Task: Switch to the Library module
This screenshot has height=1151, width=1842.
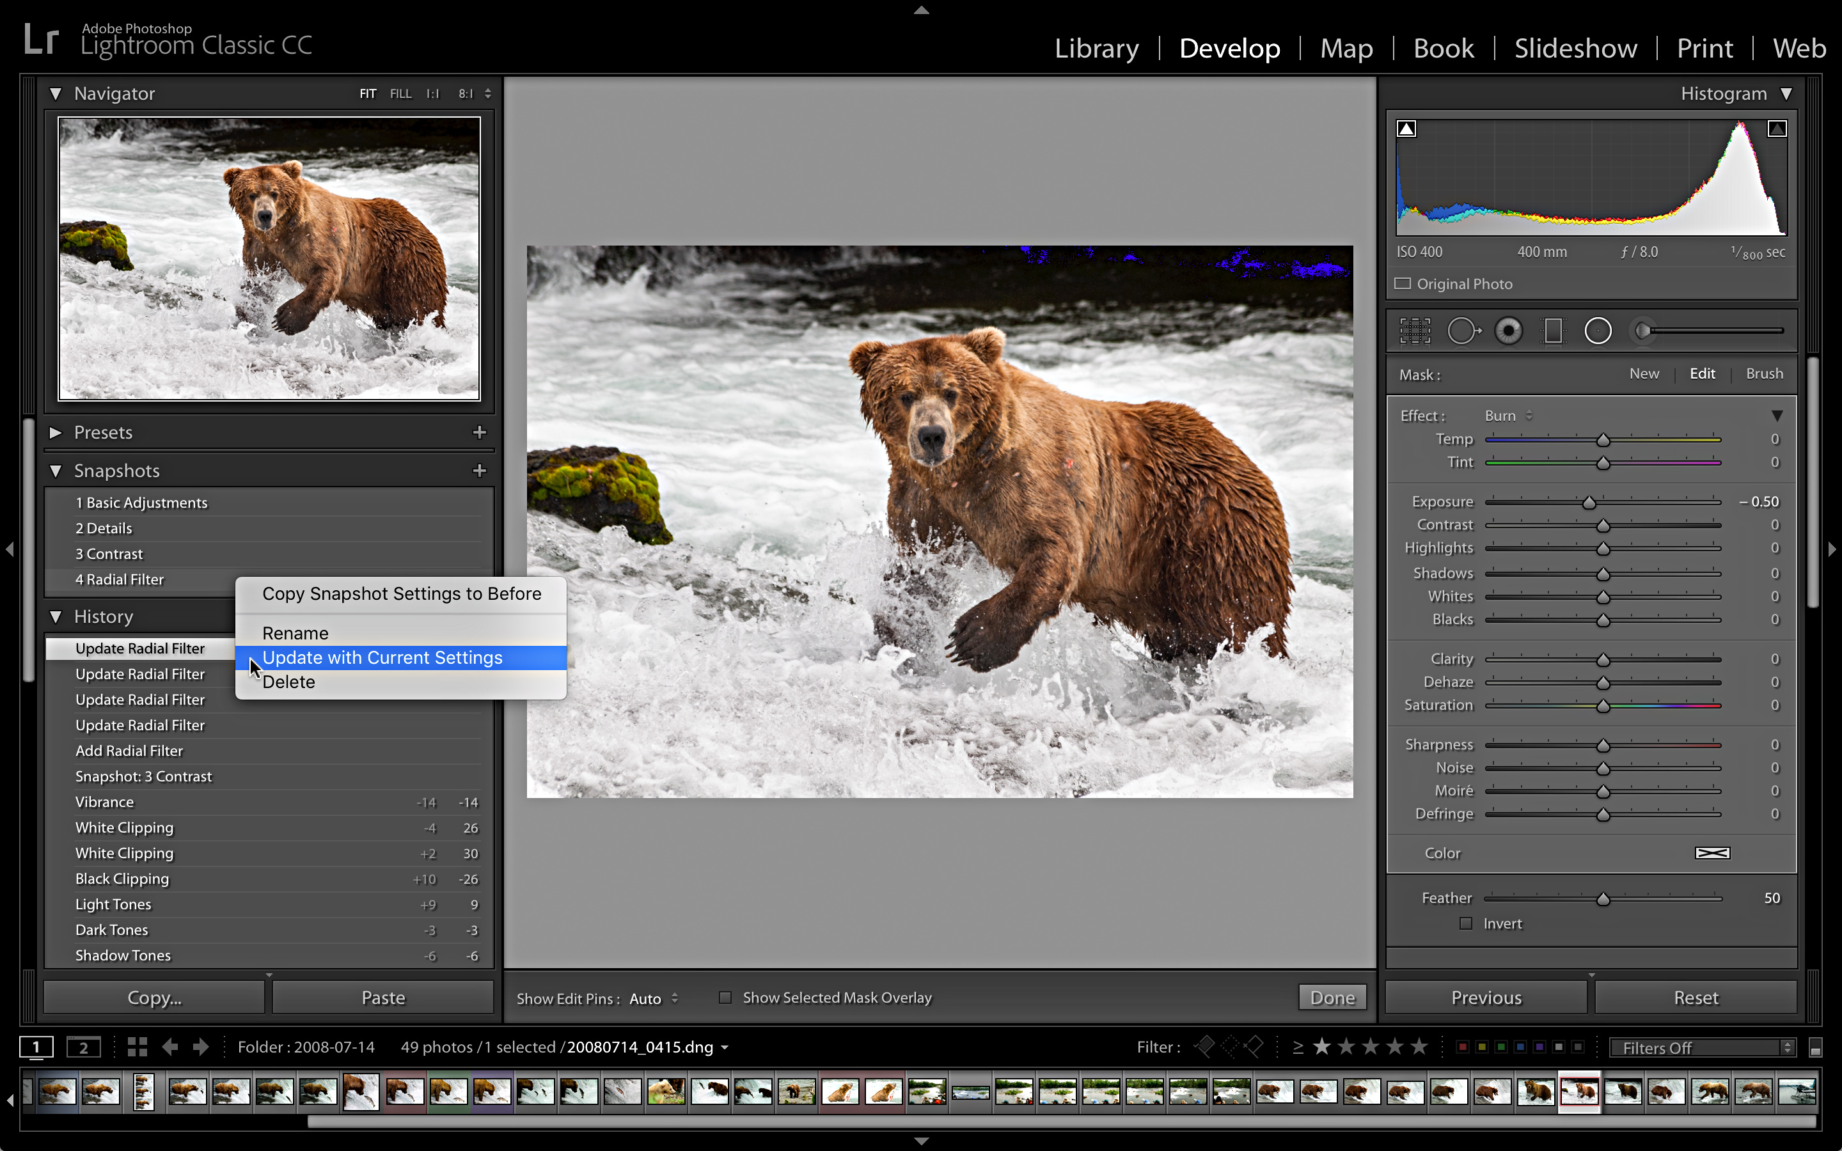Action: click(1097, 47)
